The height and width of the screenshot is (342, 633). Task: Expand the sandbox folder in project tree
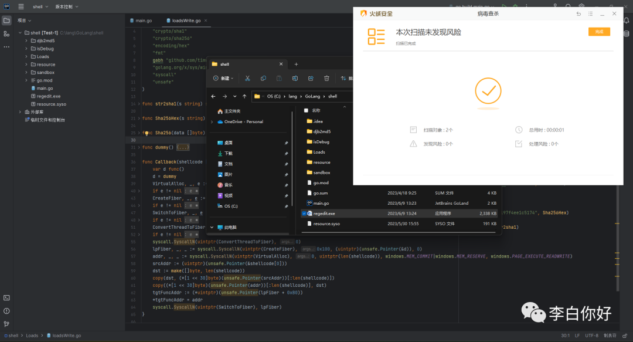coord(26,72)
